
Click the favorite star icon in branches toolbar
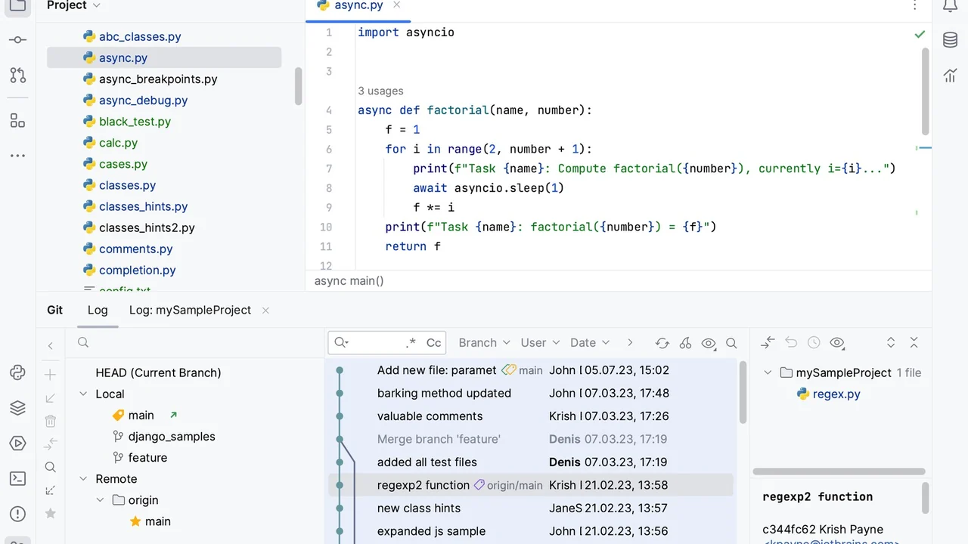[x=51, y=514]
